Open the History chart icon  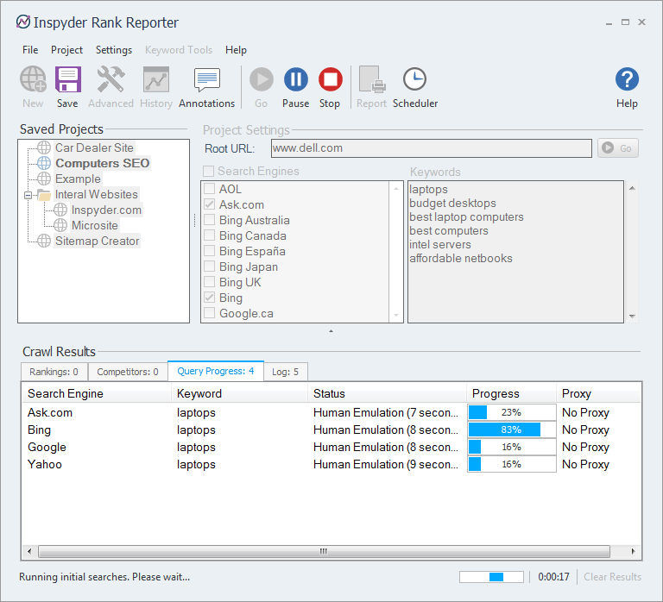(x=156, y=79)
